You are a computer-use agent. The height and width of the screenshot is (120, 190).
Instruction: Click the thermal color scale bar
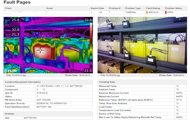click(x=91, y=45)
